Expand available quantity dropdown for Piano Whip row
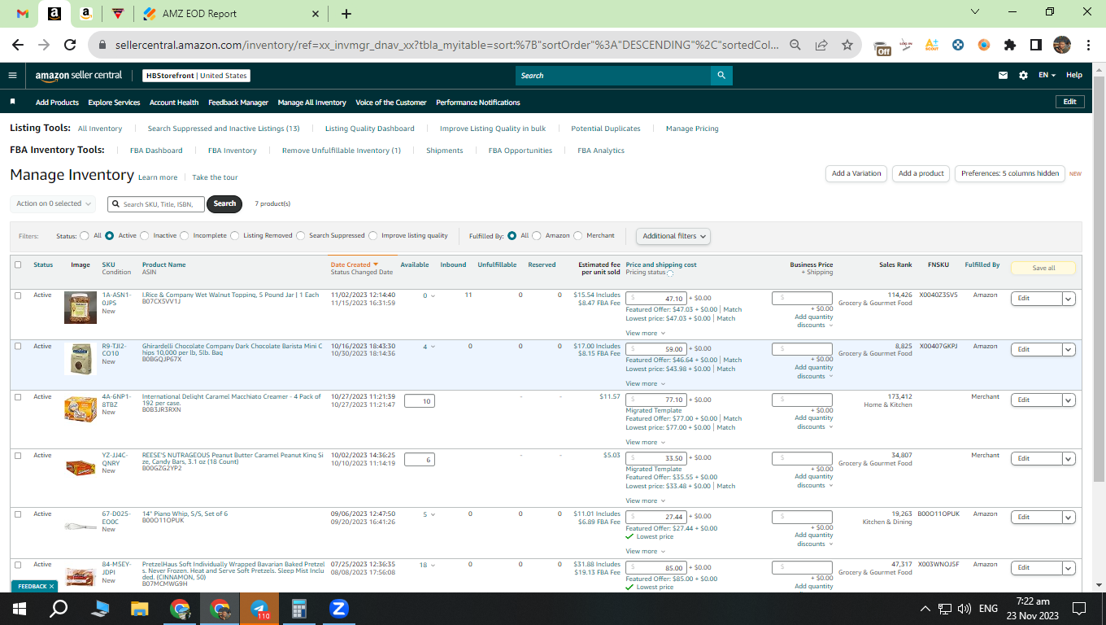This screenshot has width=1106, height=625. 429,514
